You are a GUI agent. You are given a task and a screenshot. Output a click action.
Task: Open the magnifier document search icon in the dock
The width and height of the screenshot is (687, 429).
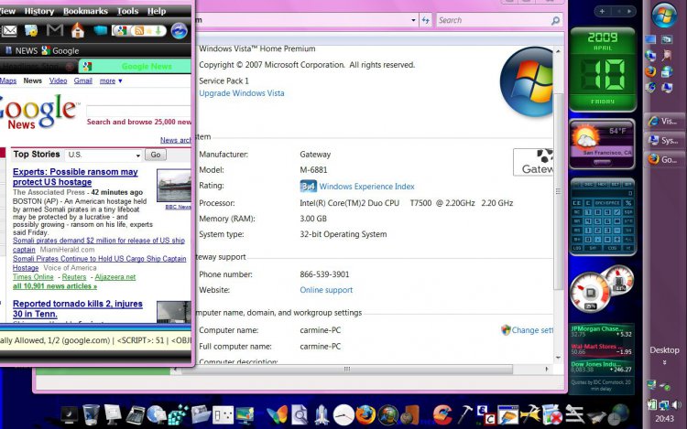(x=300, y=415)
